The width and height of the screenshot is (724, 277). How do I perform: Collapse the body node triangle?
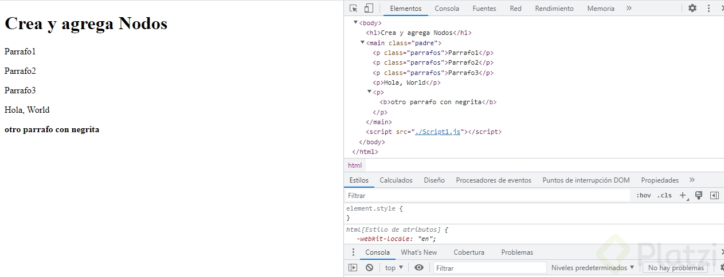(x=355, y=22)
